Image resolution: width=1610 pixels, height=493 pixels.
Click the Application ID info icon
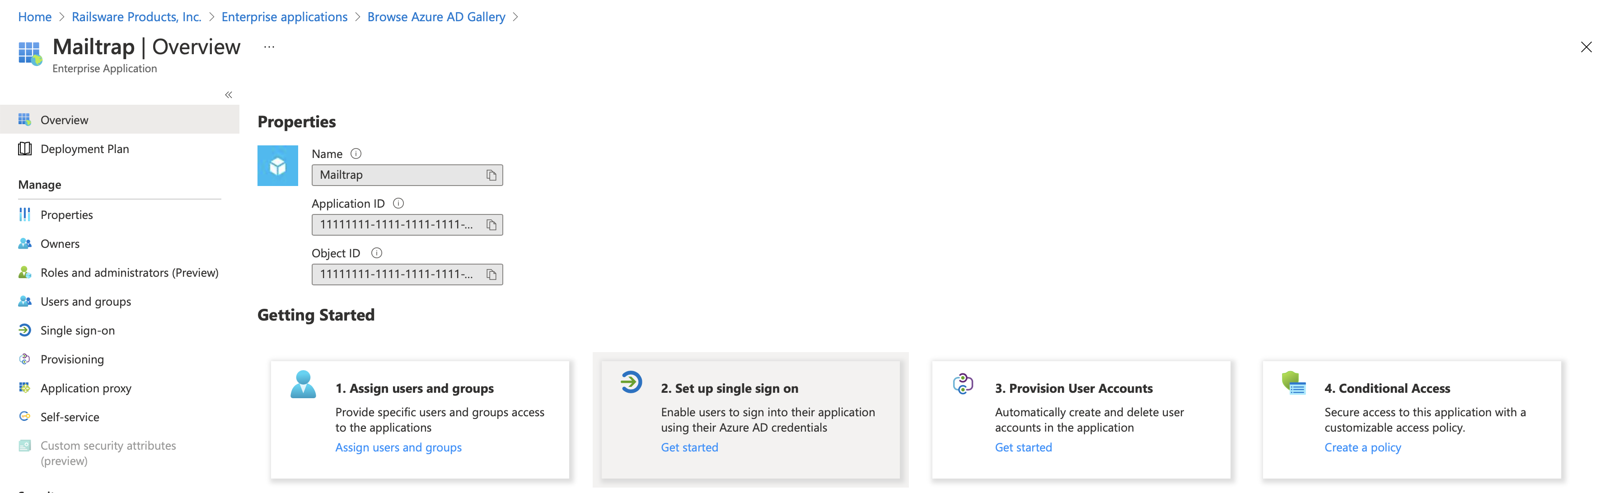point(398,203)
